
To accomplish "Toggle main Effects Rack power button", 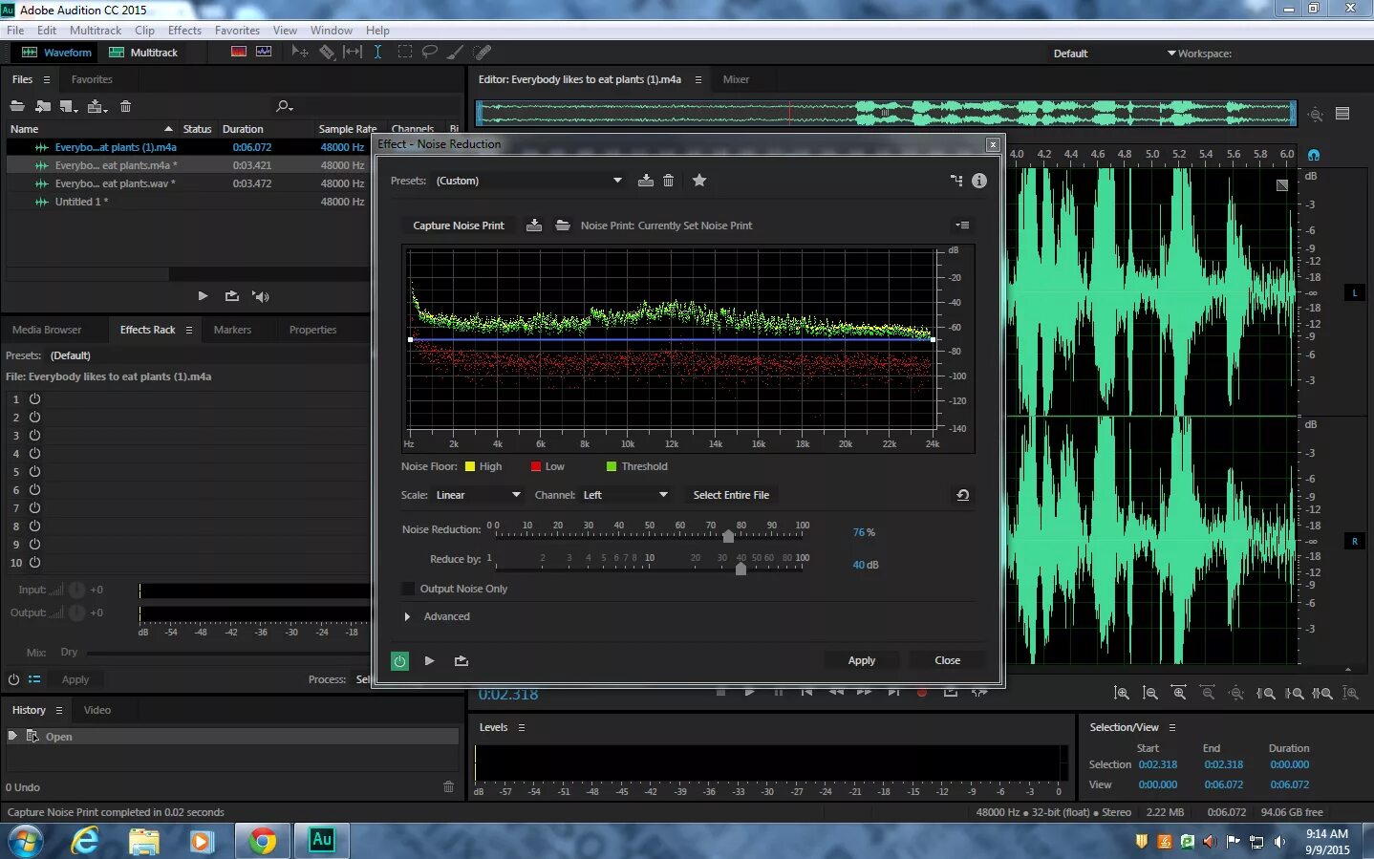I will click(13, 679).
